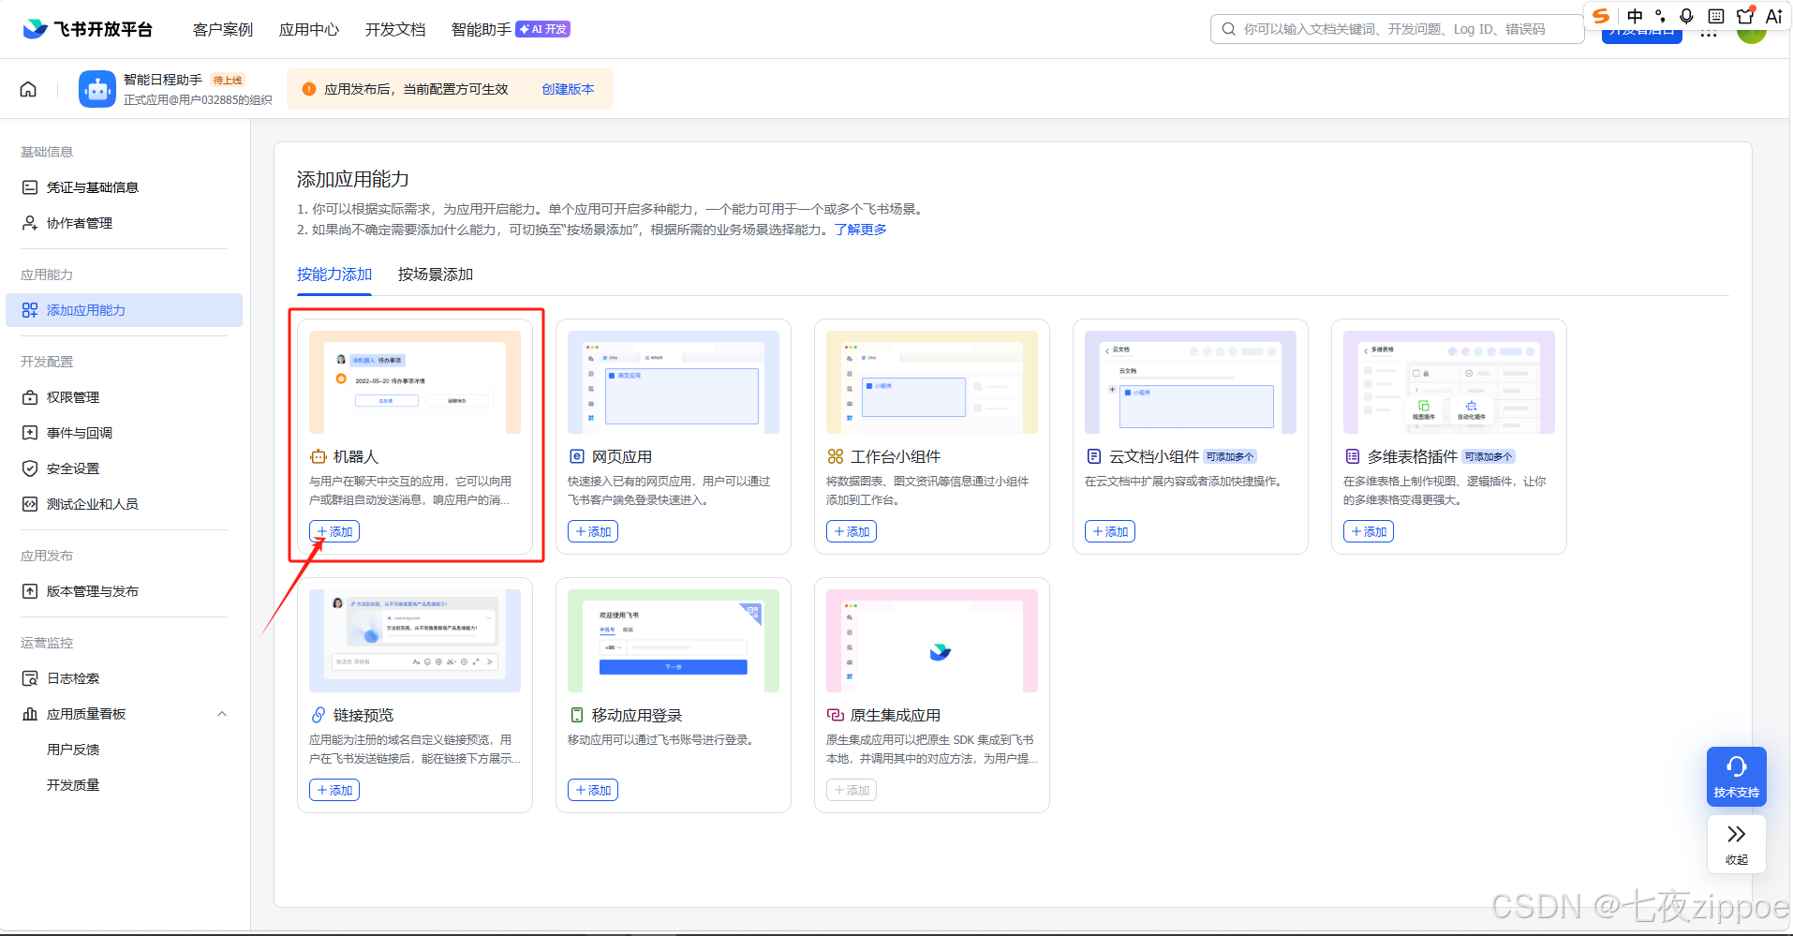Open 技术支持 headset support button

tap(1737, 777)
